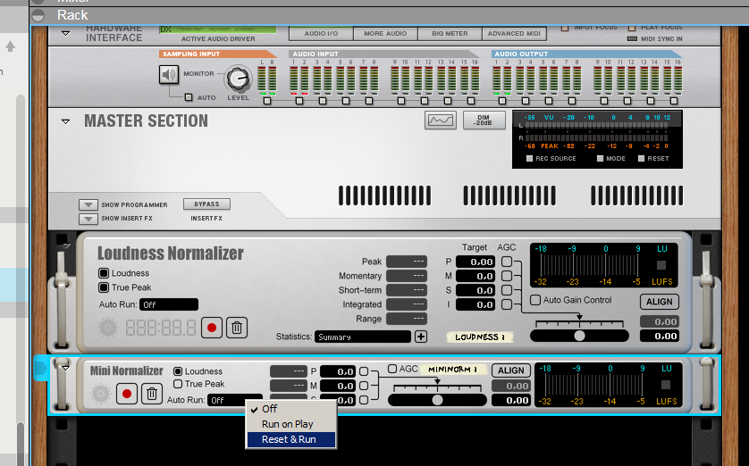The width and height of the screenshot is (749, 466).
Task: Select Loudness radio in Mini Normalizer
Action: (x=178, y=371)
